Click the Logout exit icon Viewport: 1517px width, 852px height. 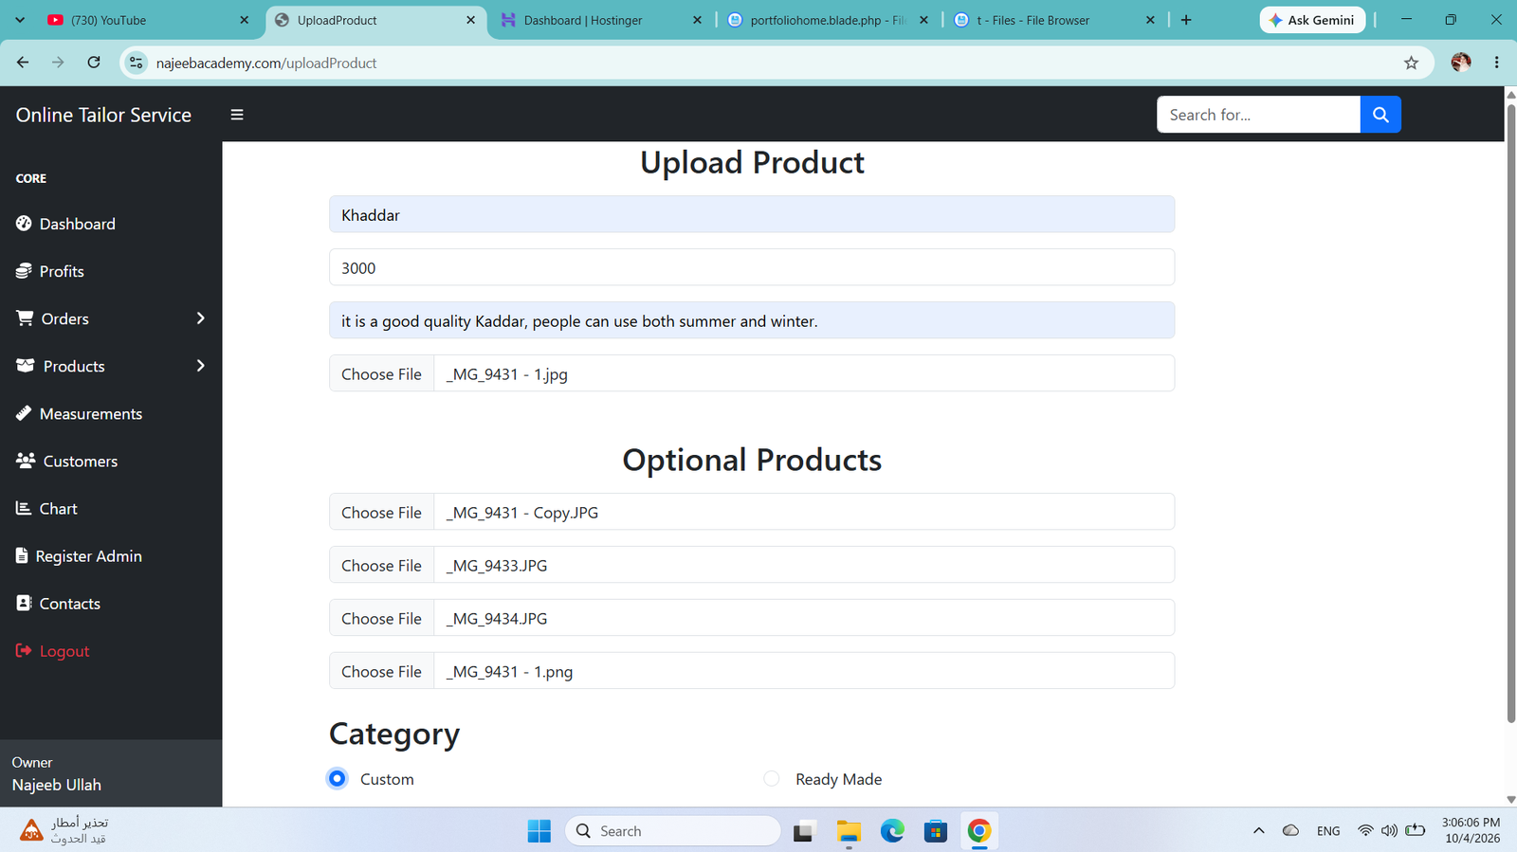click(24, 650)
